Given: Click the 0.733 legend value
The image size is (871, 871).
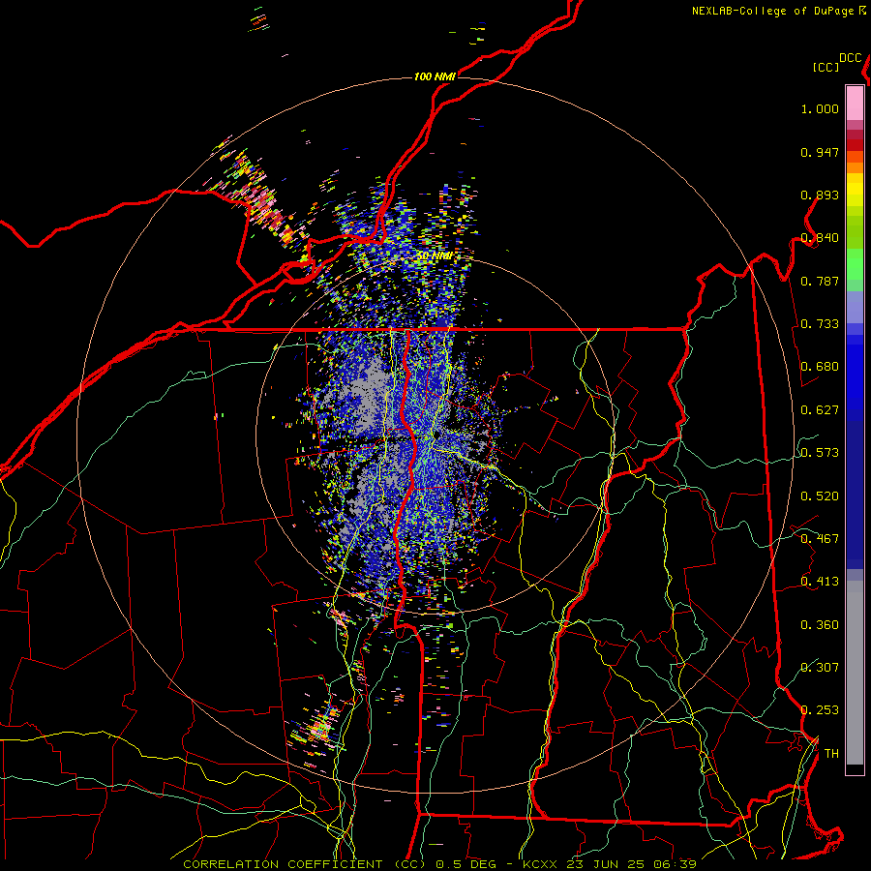Looking at the screenshot, I should coord(820,324).
